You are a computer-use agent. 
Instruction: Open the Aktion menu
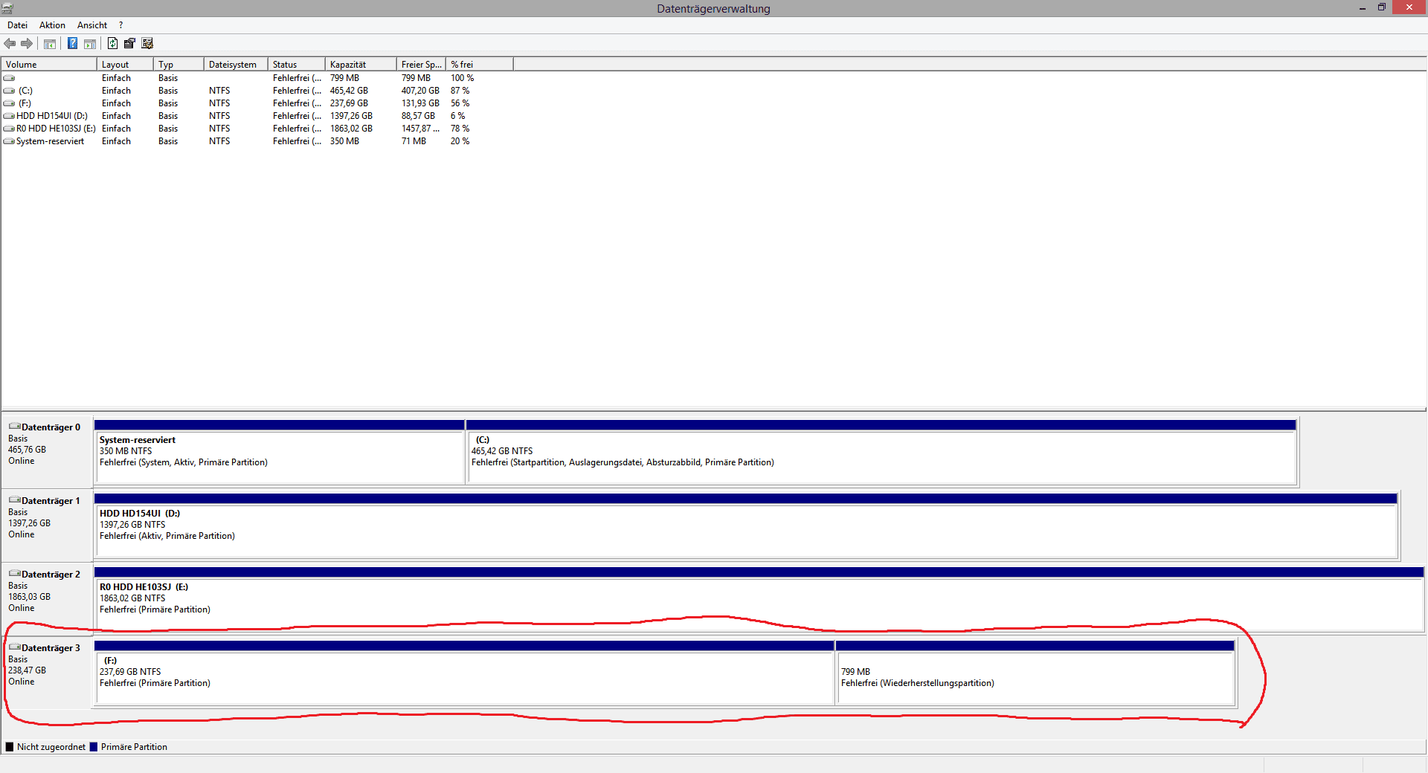pyautogui.click(x=52, y=25)
